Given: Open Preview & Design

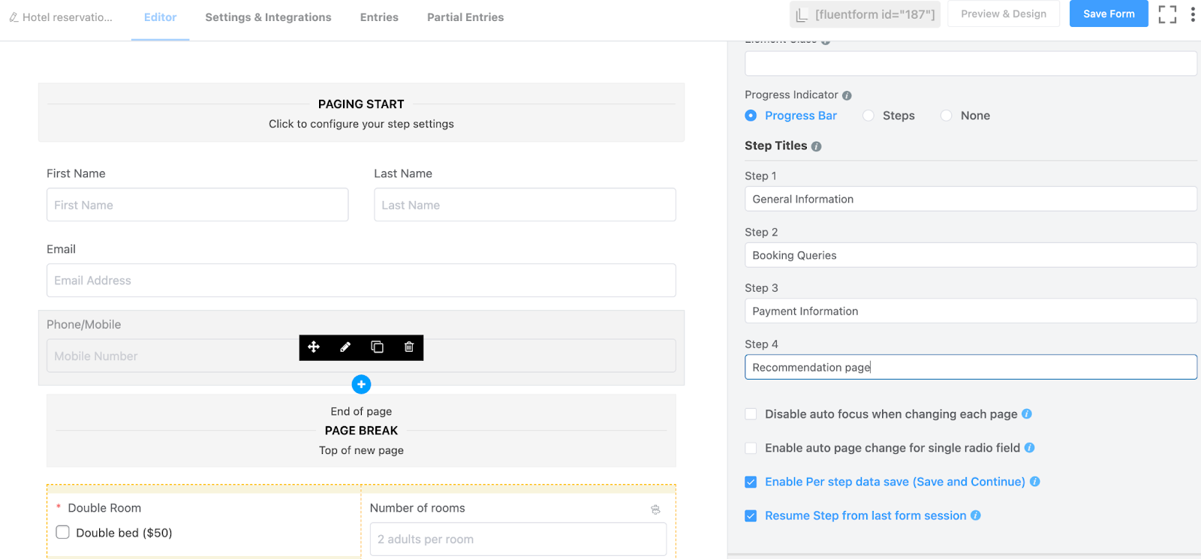Looking at the screenshot, I should [x=1004, y=14].
